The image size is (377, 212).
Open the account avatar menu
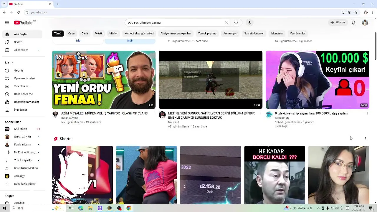[x=365, y=23]
